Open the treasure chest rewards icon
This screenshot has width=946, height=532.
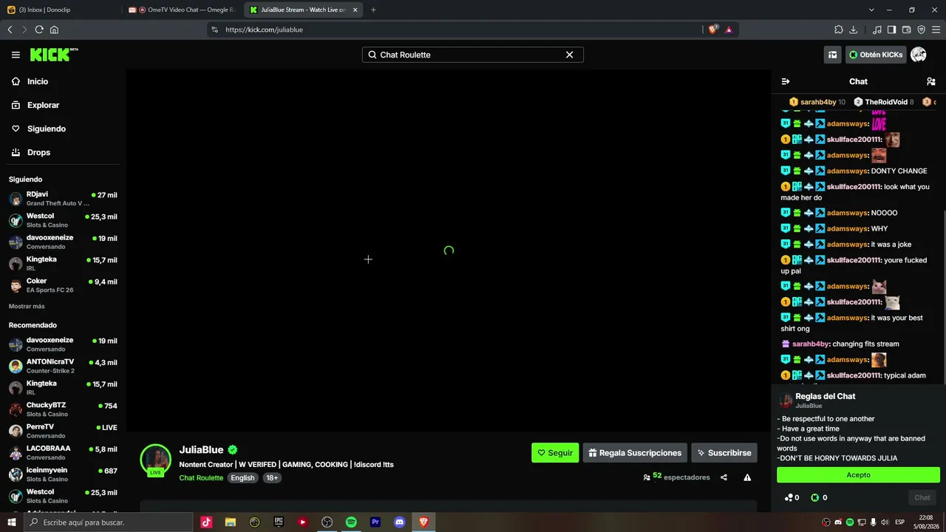832,55
